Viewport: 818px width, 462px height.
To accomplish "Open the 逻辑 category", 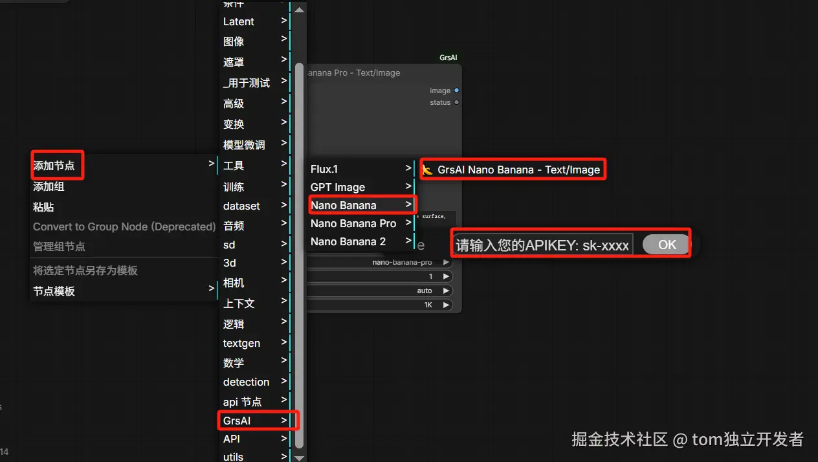I will pos(255,324).
